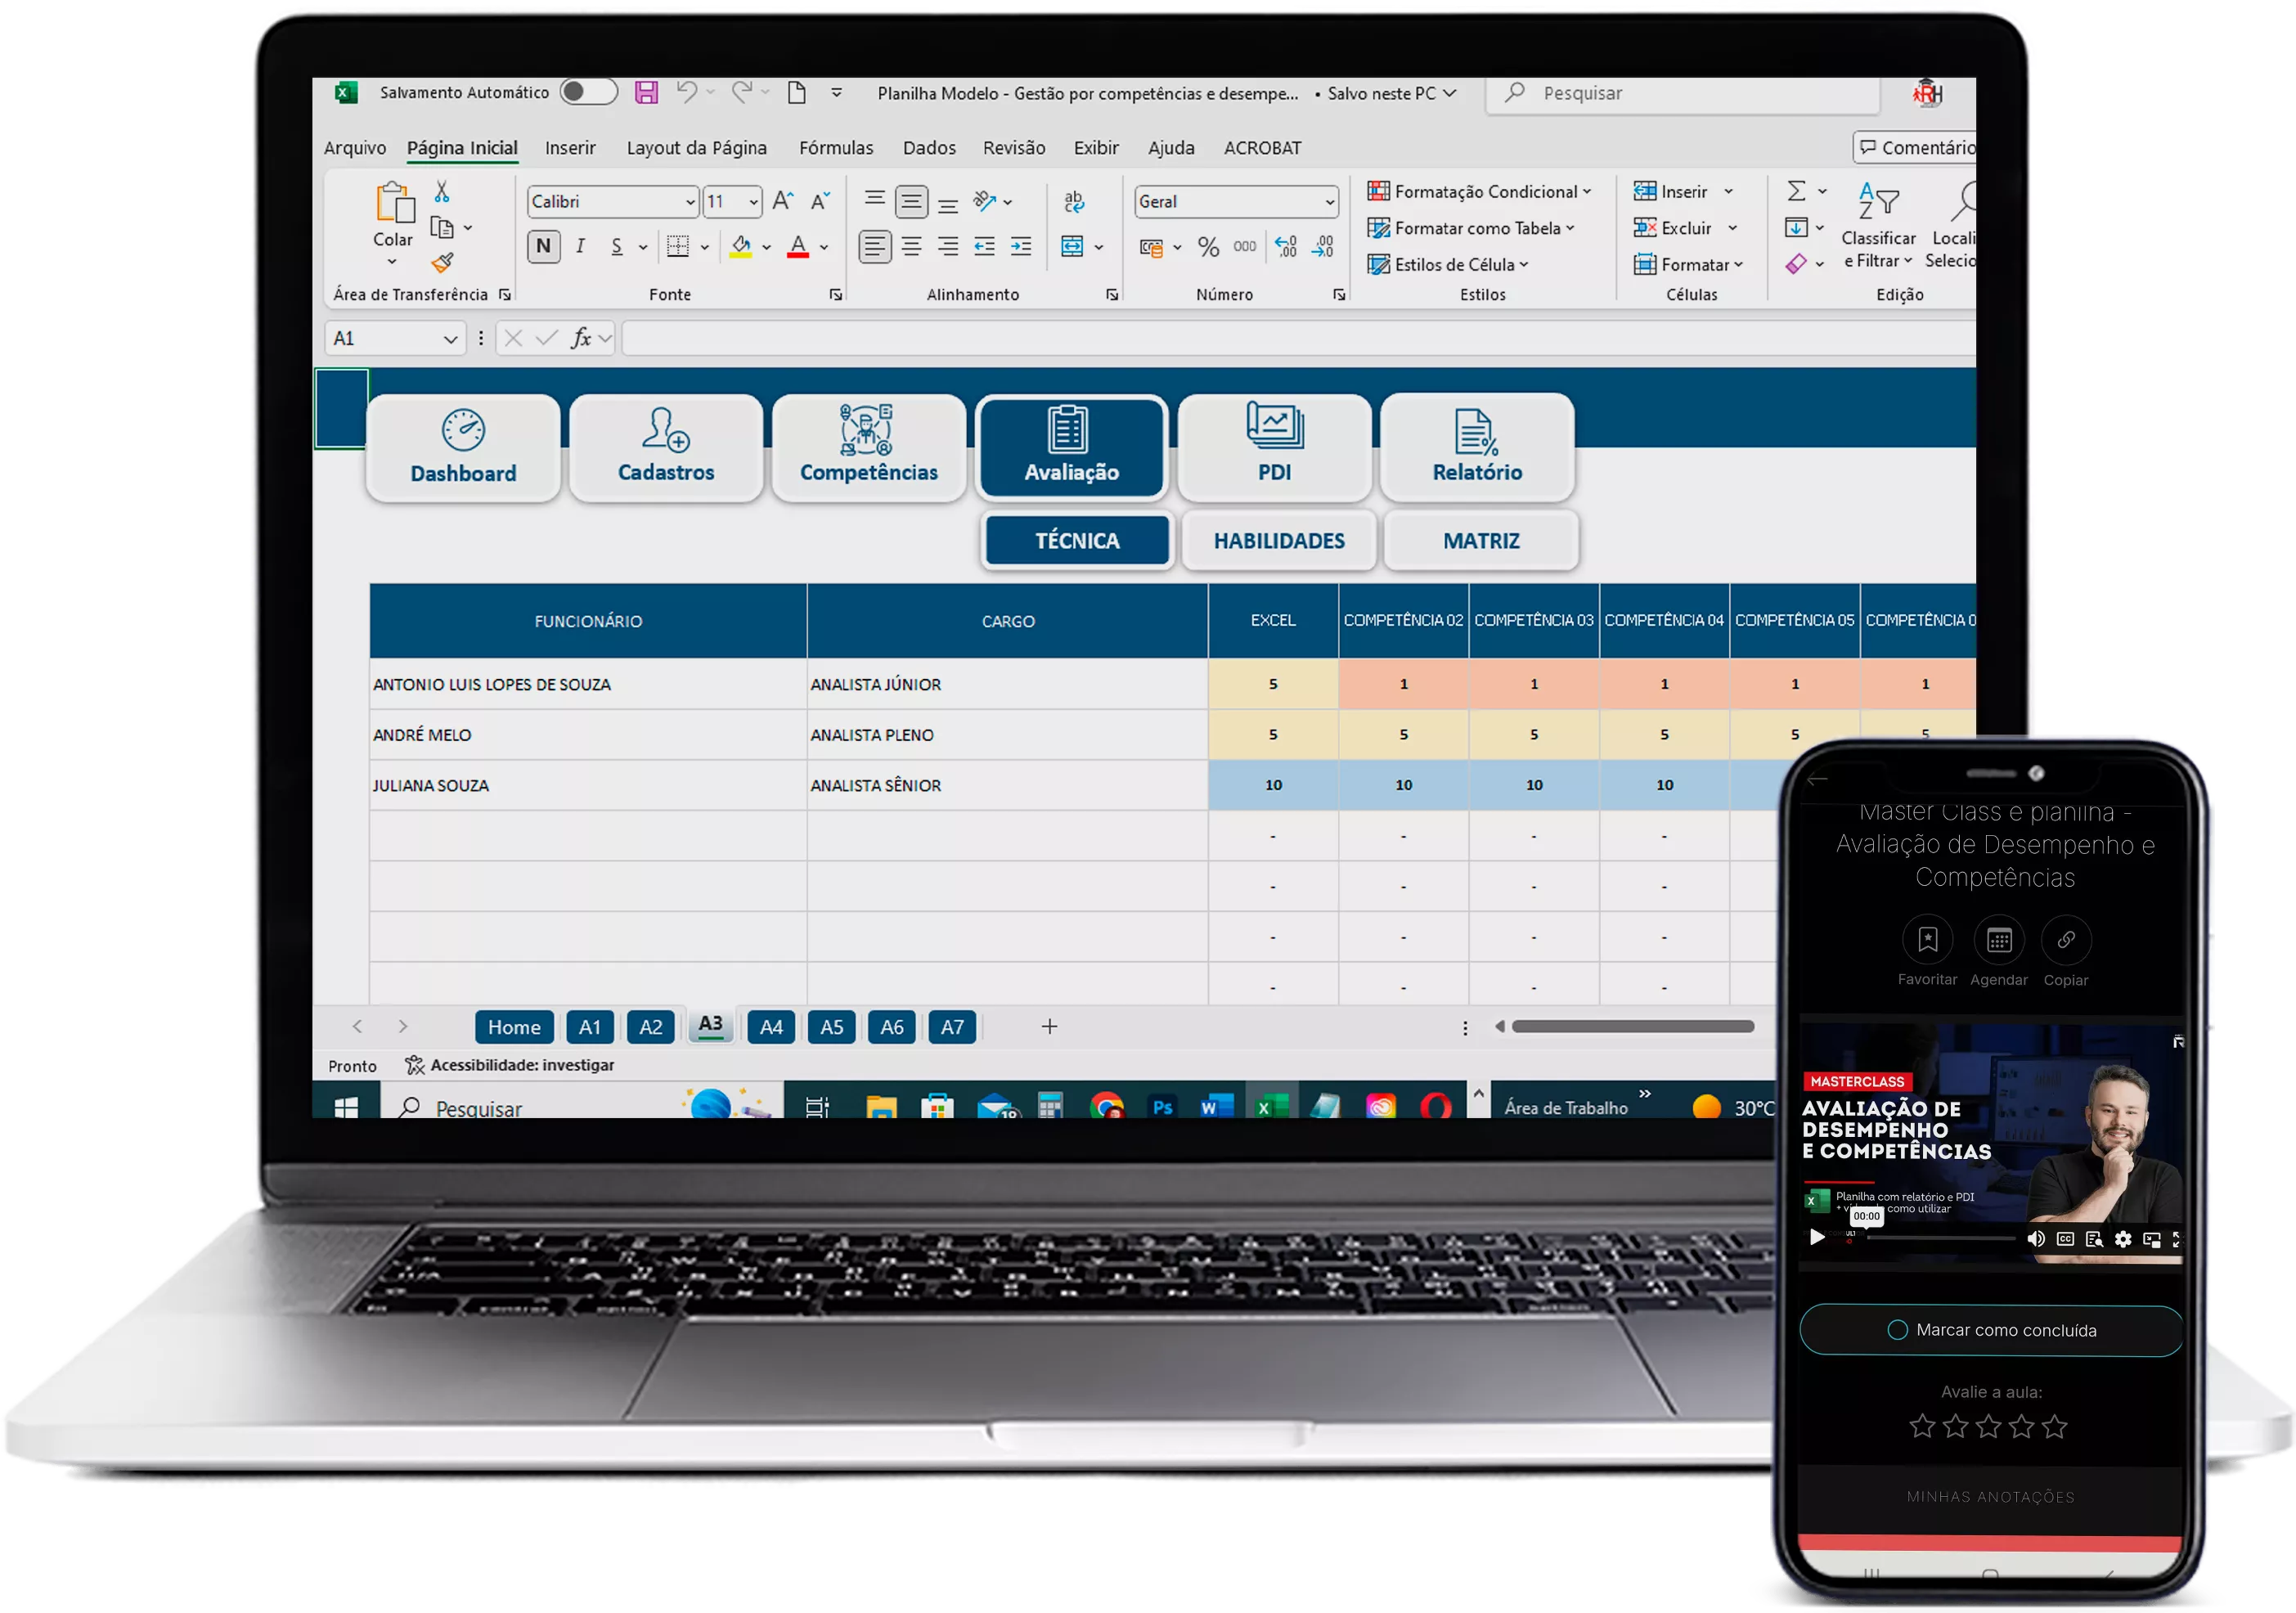Click the yellow fill color bucket
The width and height of the screenshot is (2296, 1613).
click(741, 246)
